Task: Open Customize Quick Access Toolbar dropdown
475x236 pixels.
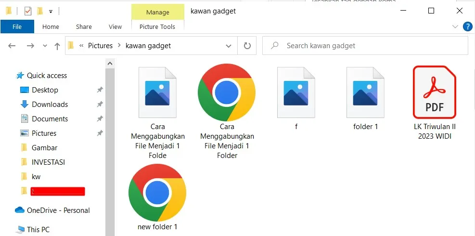Action: pyautogui.click(x=51, y=12)
